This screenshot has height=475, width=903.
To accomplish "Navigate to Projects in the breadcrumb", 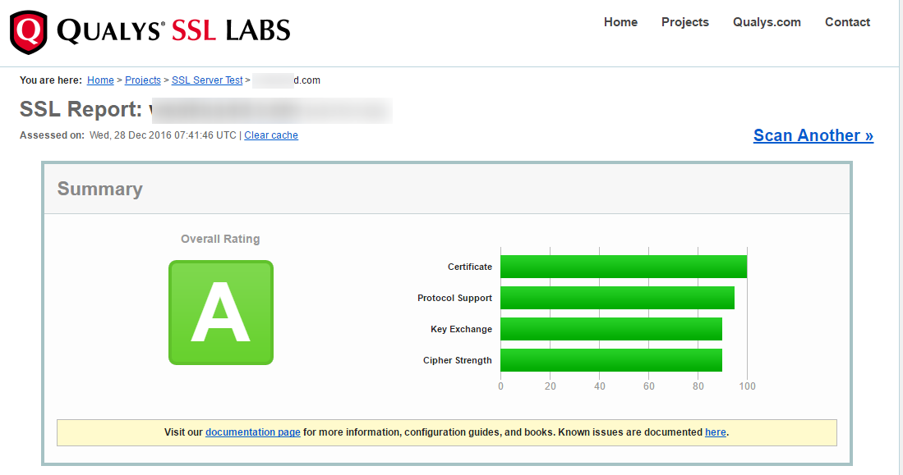I will 143,80.
